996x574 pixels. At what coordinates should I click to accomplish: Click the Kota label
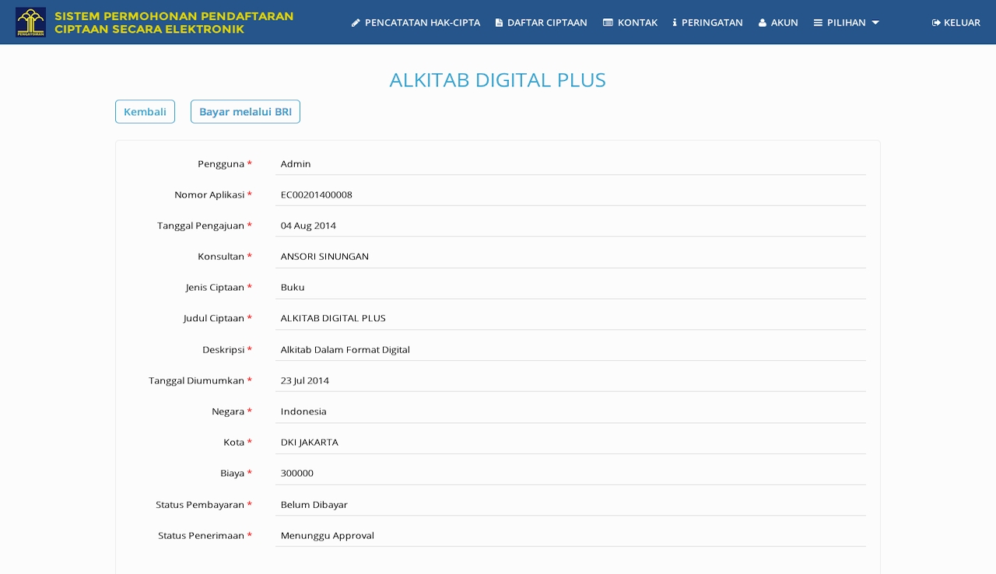click(x=237, y=442)
